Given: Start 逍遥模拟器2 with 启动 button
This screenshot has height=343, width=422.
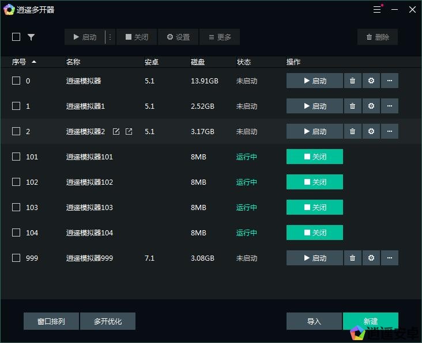Looking at the screenshot, I should click(x=315, y=131).
